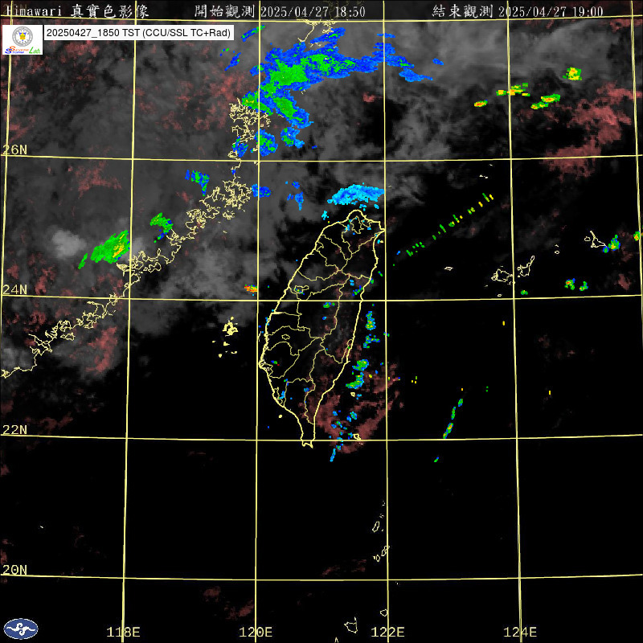The image size is (643, 643).
Task: Click the 20N latitude label
Action: 14,570
